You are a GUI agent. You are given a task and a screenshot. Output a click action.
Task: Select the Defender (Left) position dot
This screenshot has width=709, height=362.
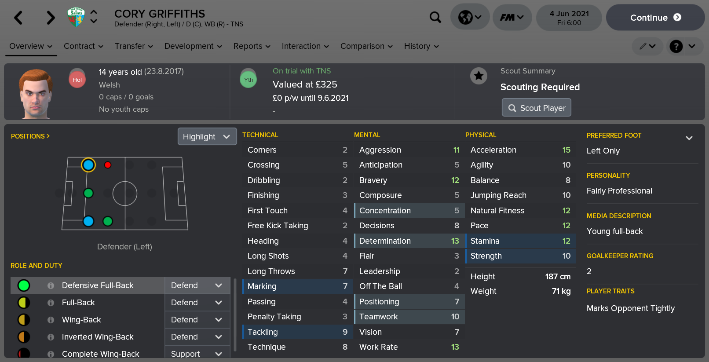click(x=88, y=165)
